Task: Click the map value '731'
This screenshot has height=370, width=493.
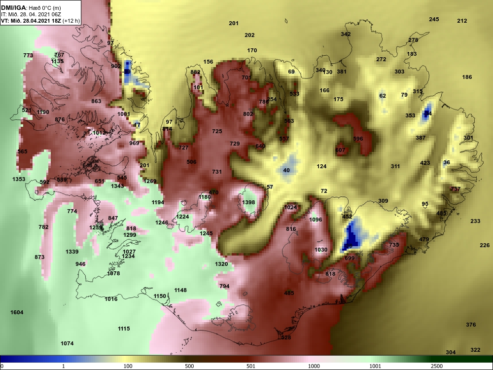Action: [217, 172]
